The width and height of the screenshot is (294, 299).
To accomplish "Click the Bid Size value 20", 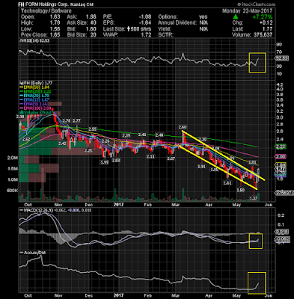I will pos(94,35).
